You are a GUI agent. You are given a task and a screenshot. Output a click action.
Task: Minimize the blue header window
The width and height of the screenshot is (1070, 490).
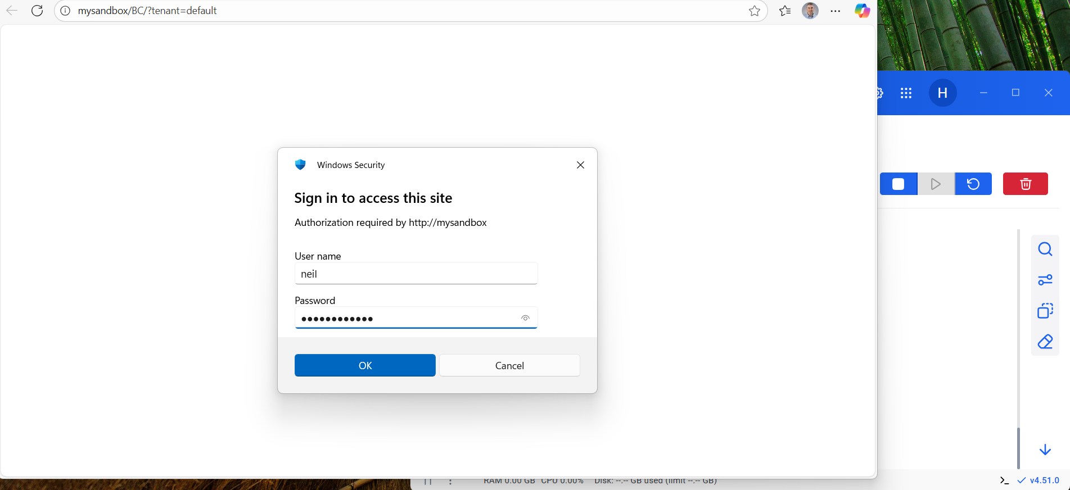coord(983,93)
